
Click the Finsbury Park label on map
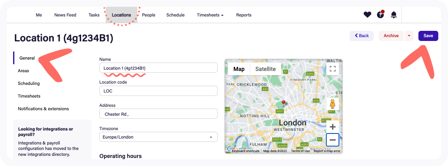(303, 80)
